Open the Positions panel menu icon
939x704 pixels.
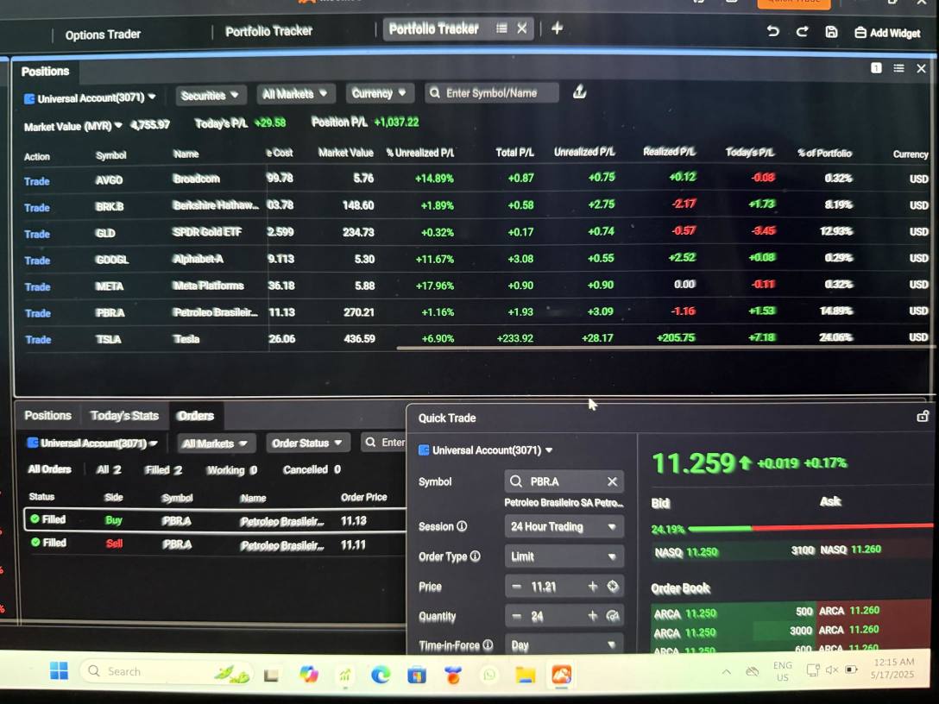point(899,68)
